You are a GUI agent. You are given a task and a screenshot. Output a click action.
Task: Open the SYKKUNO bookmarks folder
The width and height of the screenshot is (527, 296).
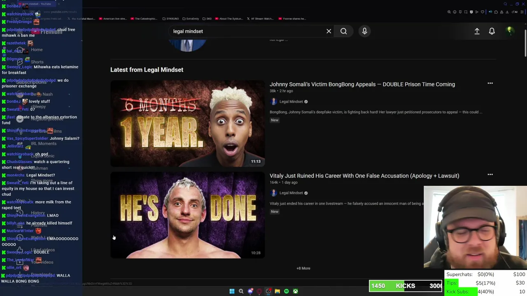pyautogui.click(x=170, y=18)
